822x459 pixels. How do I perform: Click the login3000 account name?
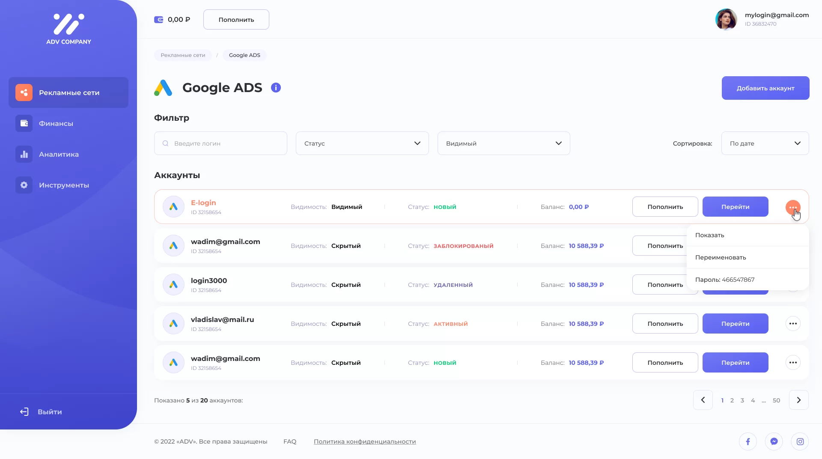pos(209,280)
